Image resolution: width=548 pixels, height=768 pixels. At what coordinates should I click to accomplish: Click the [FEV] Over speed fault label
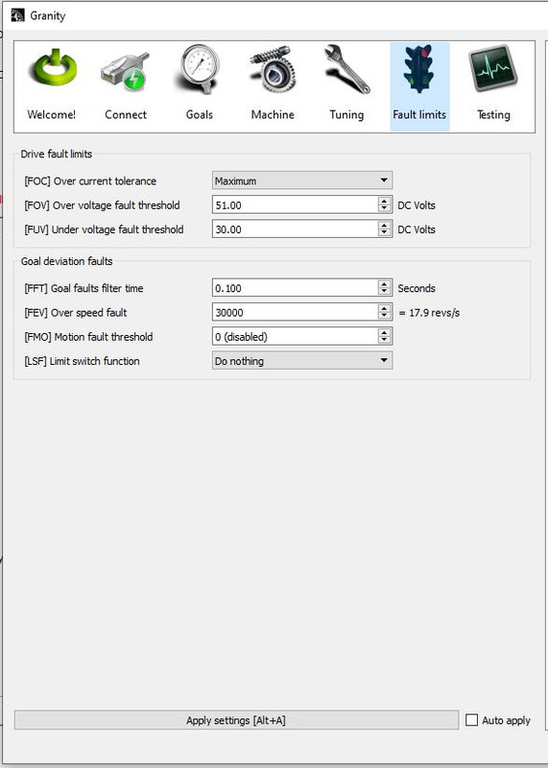point(76,313)
